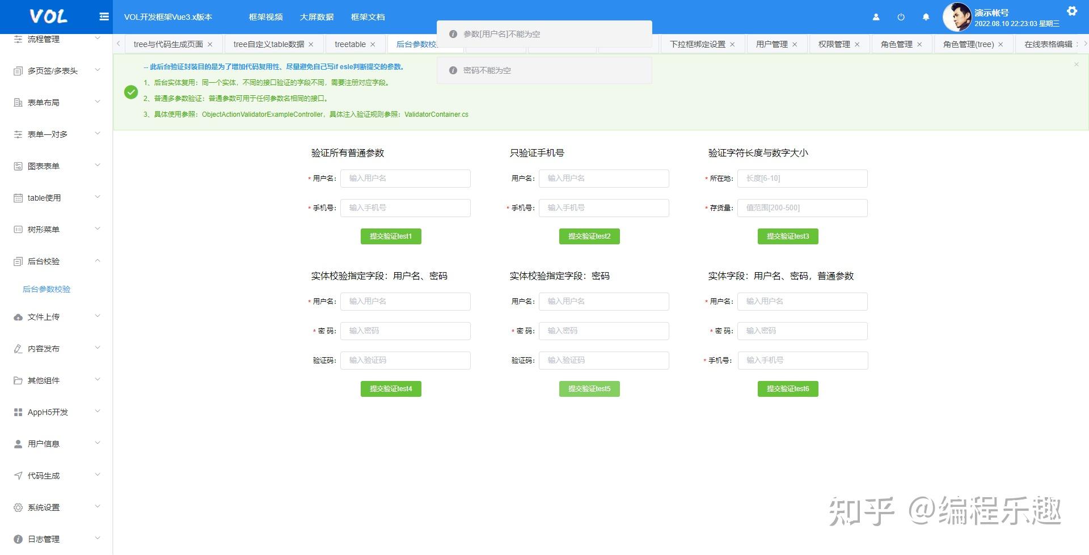Switch to the treetable tab
Screen dimensions: 1089x555
pos(350,44)
